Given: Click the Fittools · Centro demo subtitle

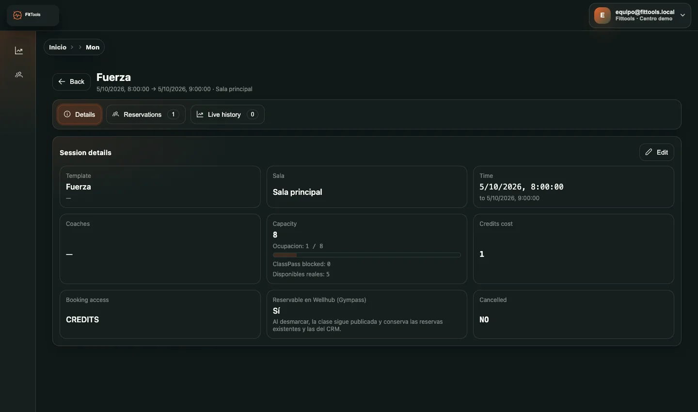Looking at the screenshot, I should 644,18.
